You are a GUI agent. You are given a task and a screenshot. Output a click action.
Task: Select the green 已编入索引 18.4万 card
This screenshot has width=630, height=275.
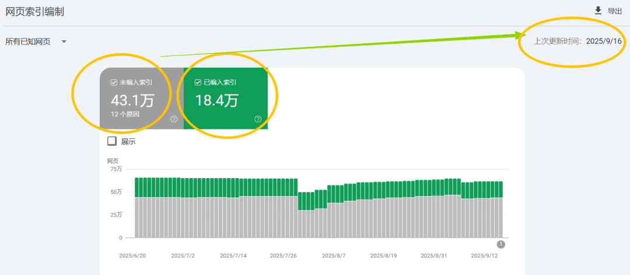click(225, 99)
